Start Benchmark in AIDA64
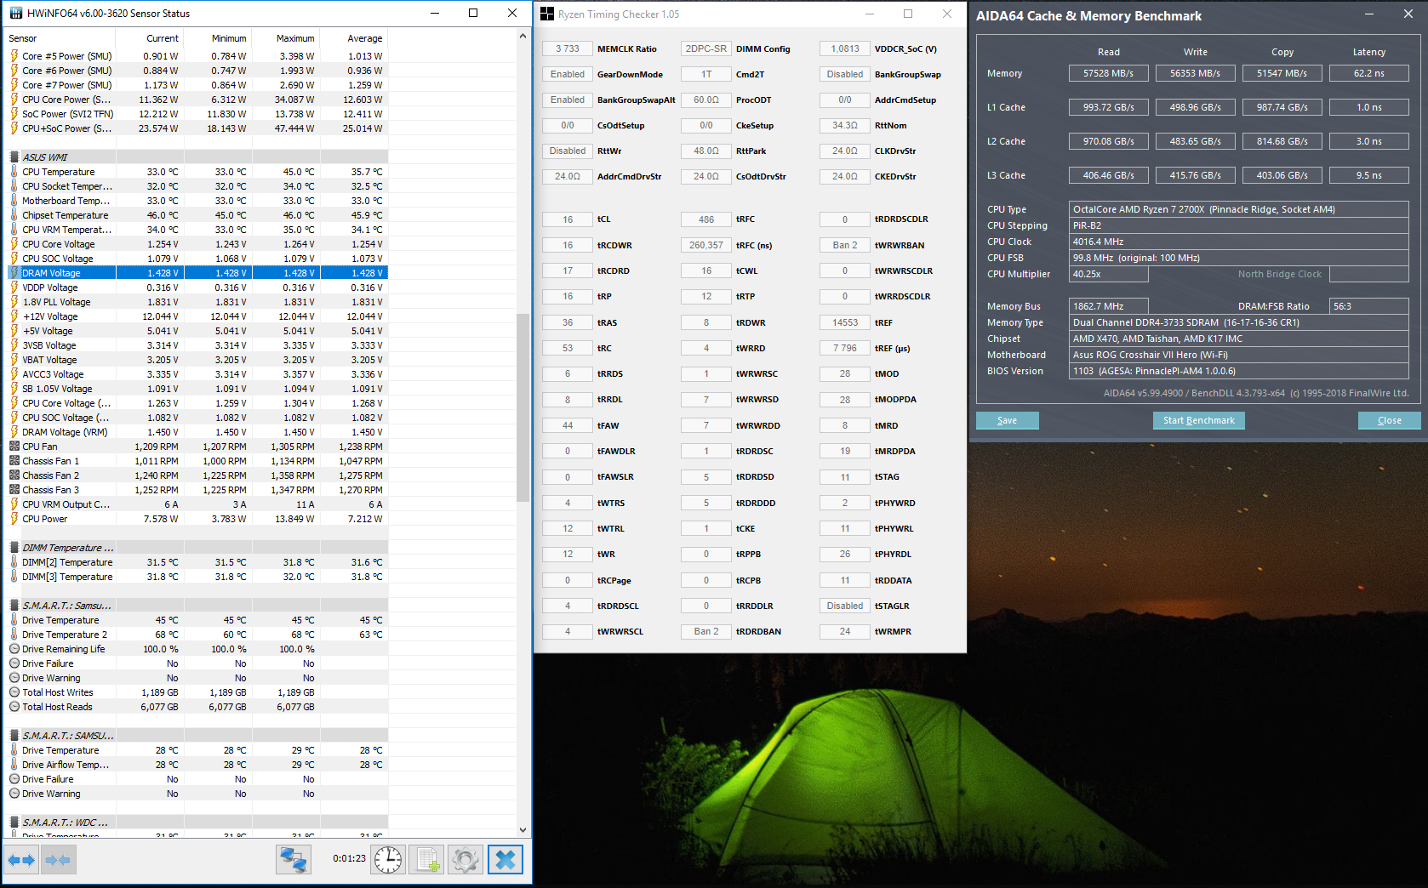This screenshot has width=1428, height=888. pyautogui.click(x=1198, y=420)
